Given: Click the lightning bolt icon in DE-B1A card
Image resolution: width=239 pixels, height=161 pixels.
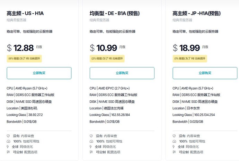Looking at the screenshot, I should (x=91, y=147).
